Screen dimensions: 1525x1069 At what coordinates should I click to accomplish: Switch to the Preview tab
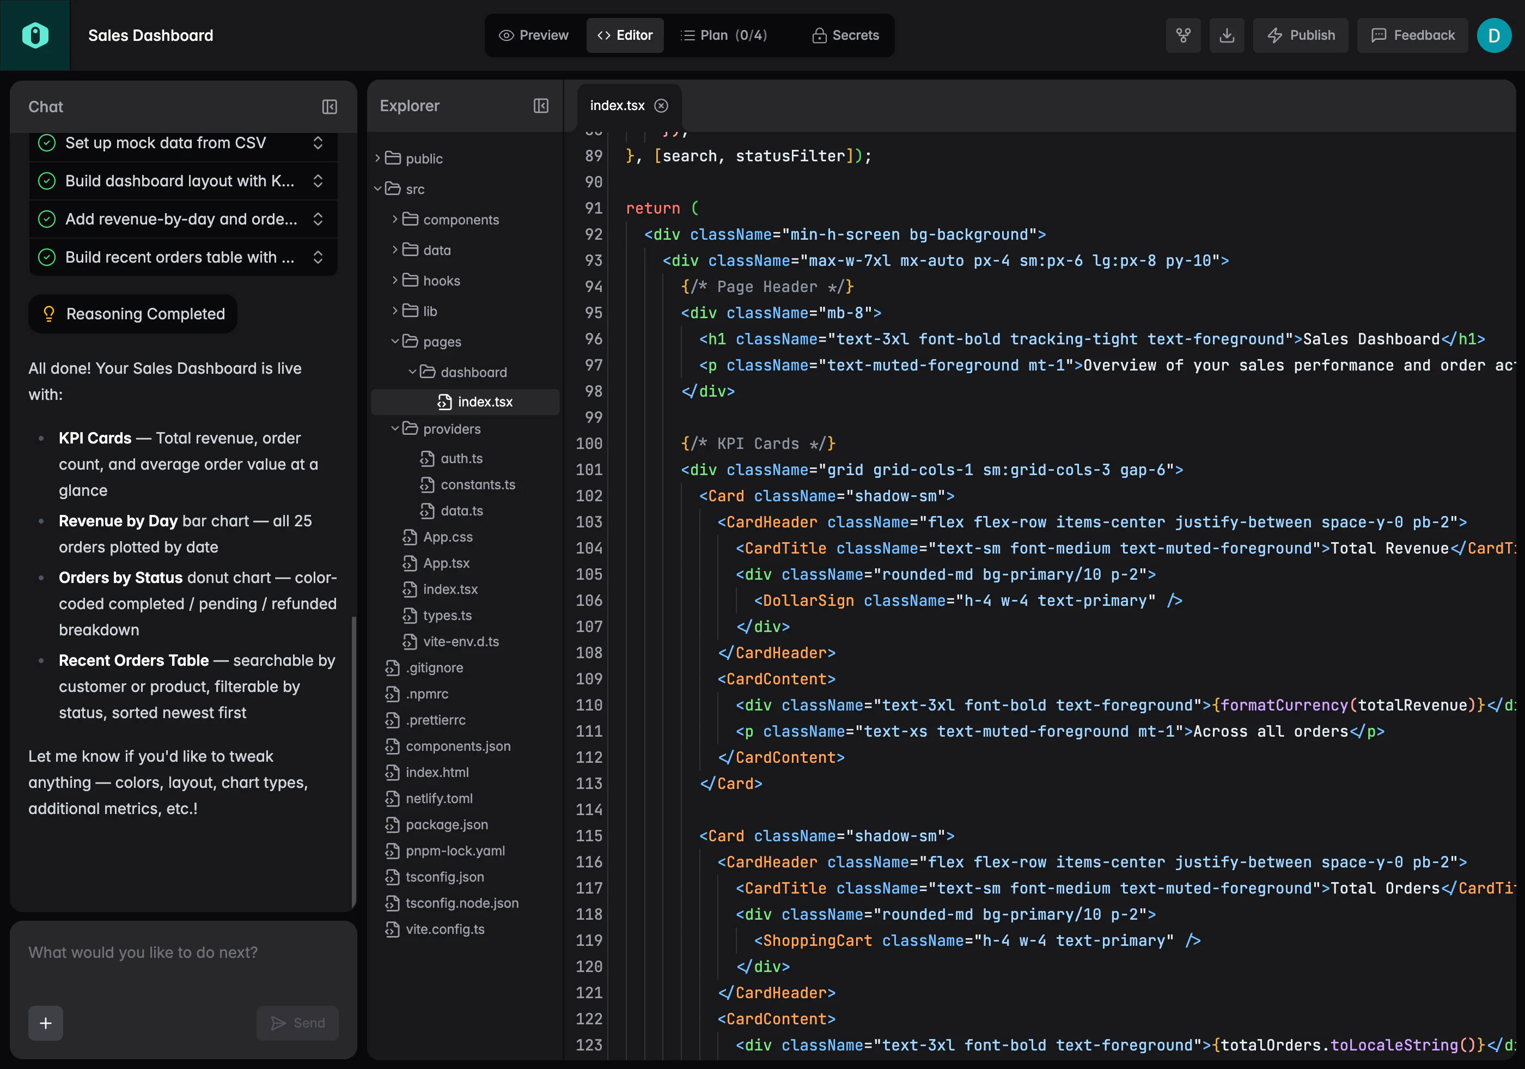534,35
